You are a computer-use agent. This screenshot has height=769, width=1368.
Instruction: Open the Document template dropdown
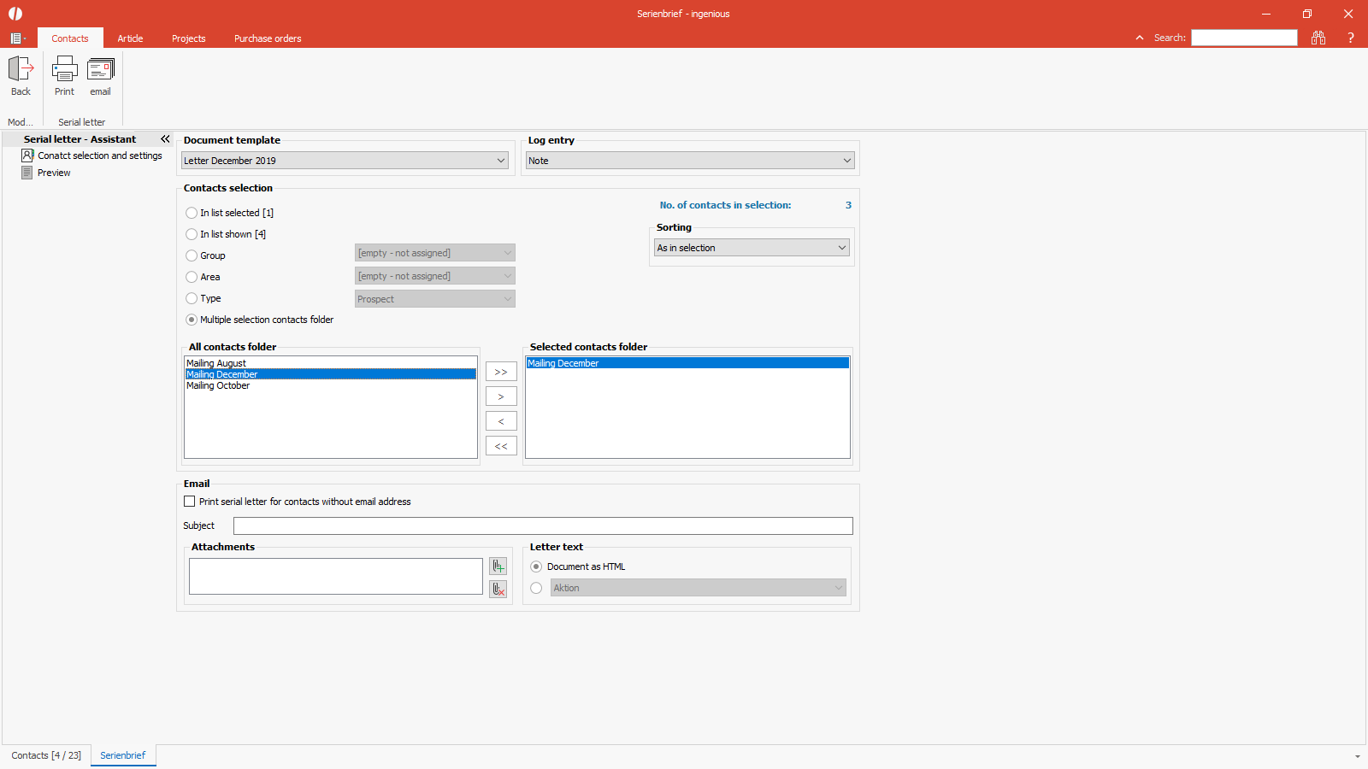coord(345,161)
